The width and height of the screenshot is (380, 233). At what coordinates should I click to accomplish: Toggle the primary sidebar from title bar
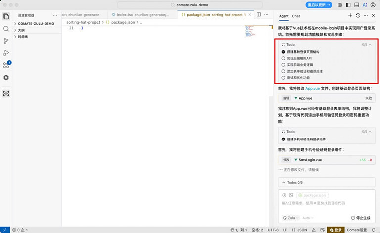coord(348,5)
